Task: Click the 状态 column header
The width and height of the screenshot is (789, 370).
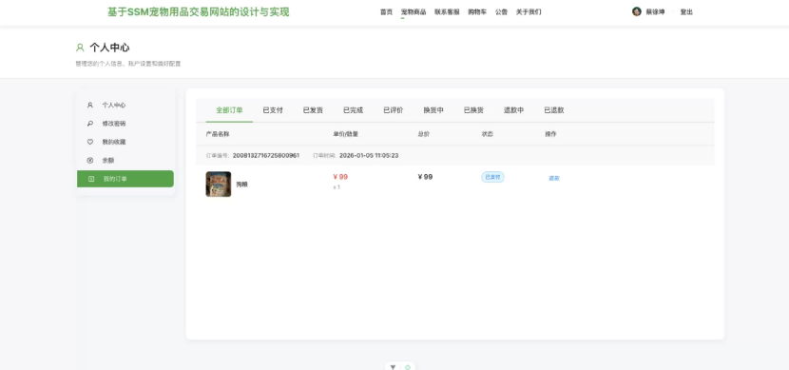Action: tap(487, 134)
